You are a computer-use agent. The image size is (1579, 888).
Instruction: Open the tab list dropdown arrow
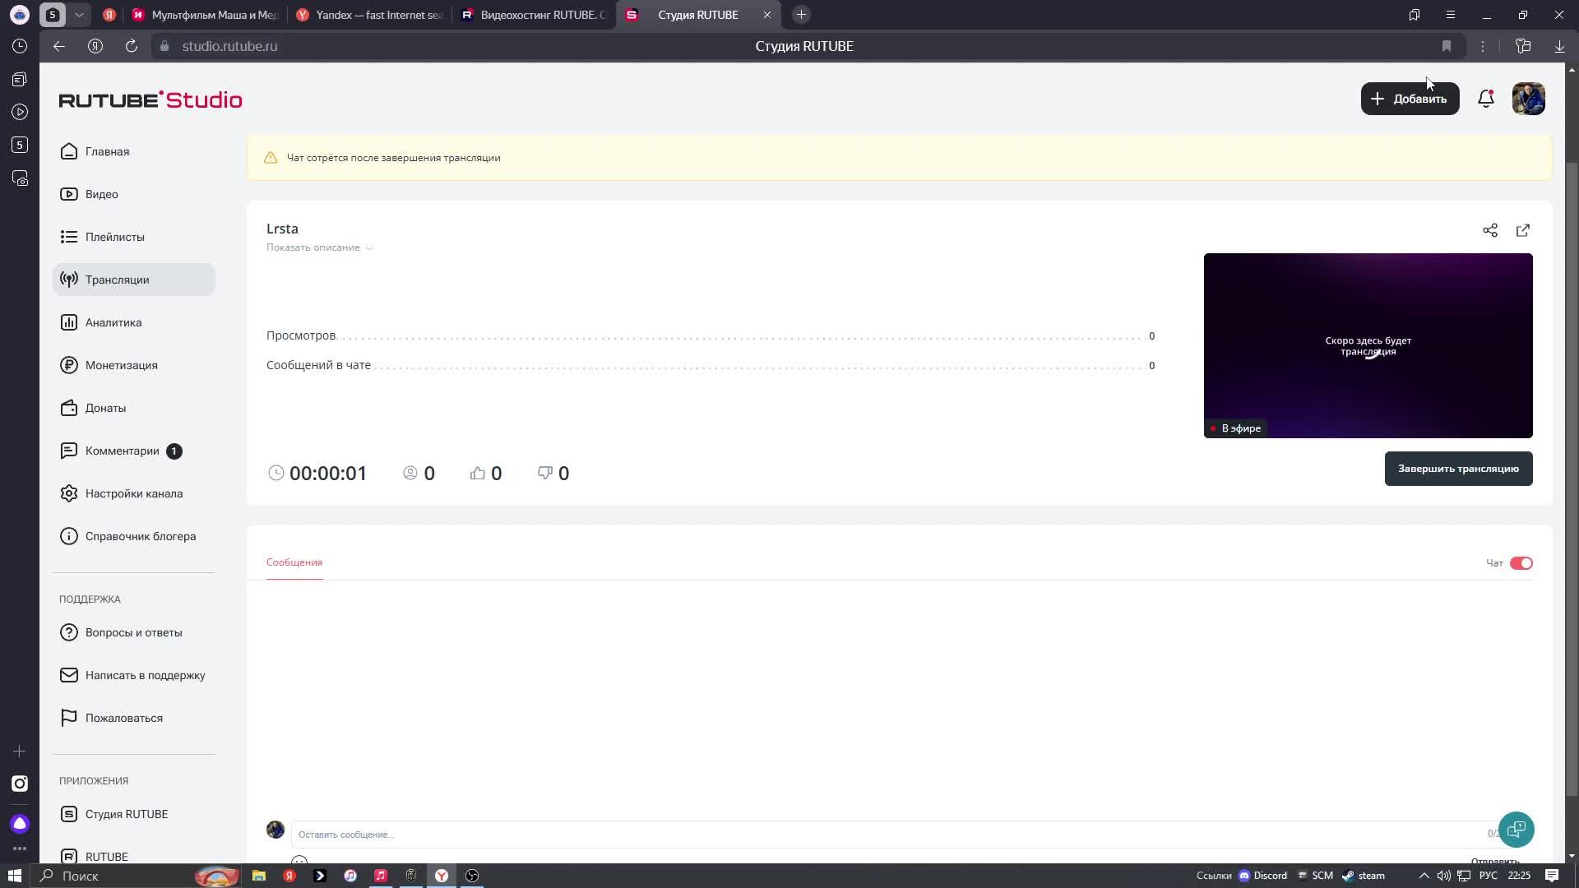pos(79,15)
